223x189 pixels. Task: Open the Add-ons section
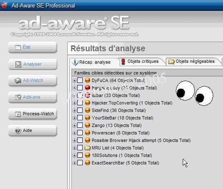pos(32,97)
